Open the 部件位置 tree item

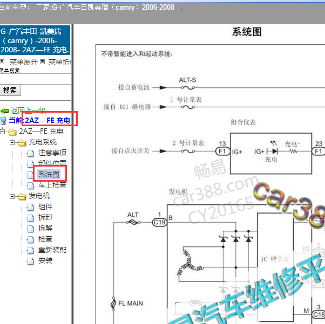click(x=52, y=163)
